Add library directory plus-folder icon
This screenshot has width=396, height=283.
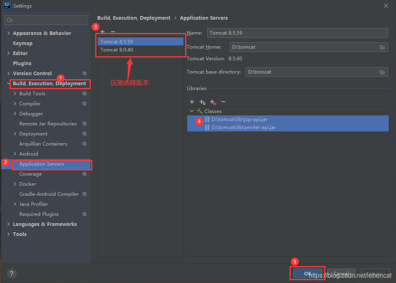(213, 102)
